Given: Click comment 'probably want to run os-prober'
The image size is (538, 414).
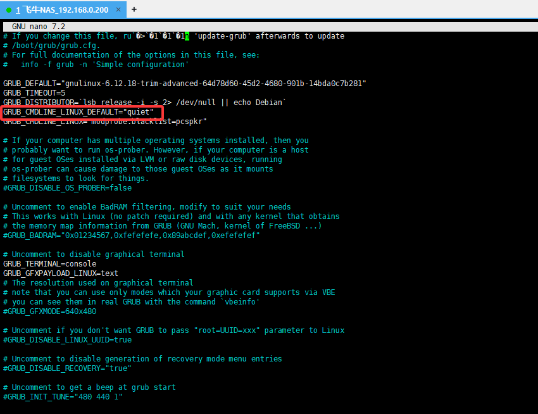Looking at the screenshot, I should click(x=156, y=150).
